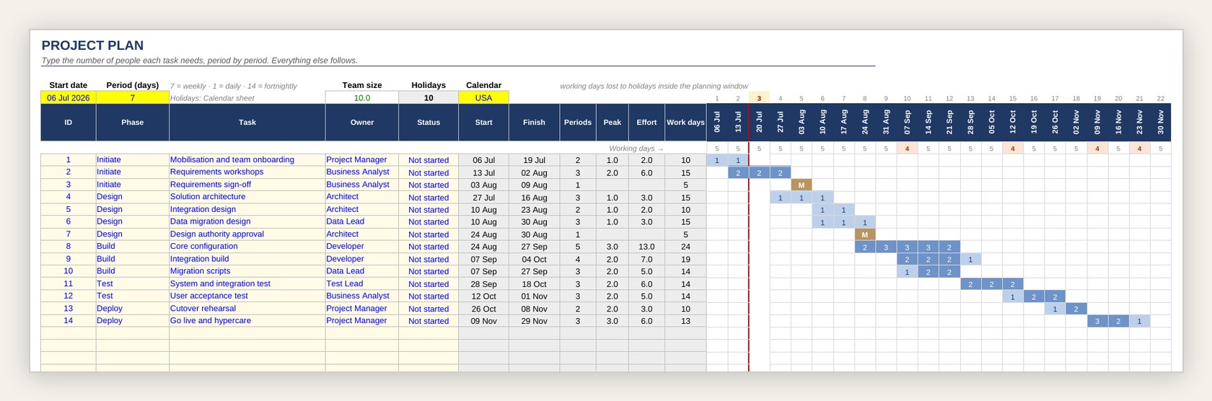Click Periods value 5 in Core configuration row
Viewport: 1212px width, 401px height.
577,246
